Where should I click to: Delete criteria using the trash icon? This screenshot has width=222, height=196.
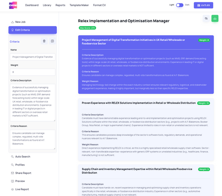click(44, 41)
